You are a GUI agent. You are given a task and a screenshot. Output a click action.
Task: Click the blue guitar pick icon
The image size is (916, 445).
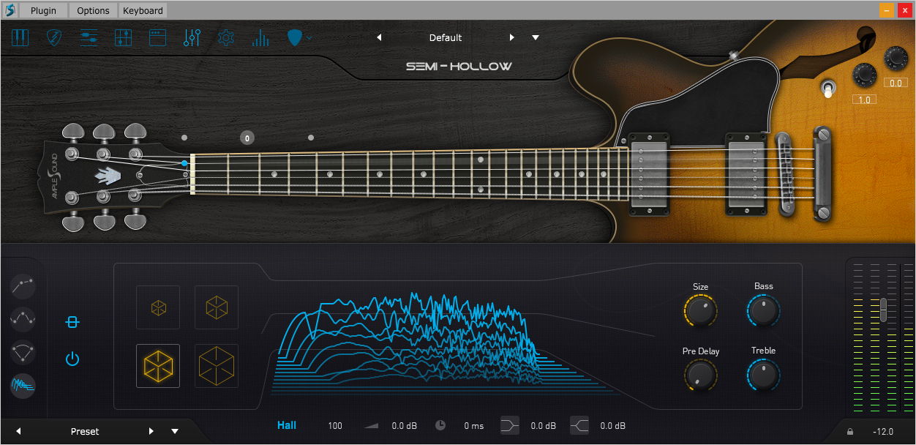[x=295, y=38]
